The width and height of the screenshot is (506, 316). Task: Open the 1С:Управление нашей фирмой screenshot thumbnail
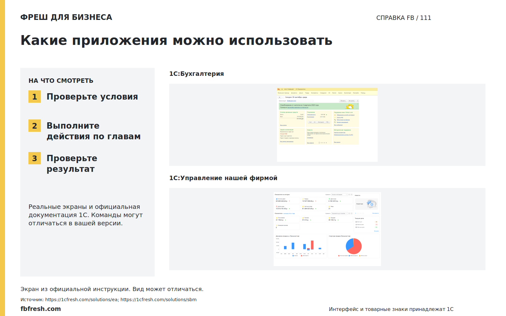point(327,229)
